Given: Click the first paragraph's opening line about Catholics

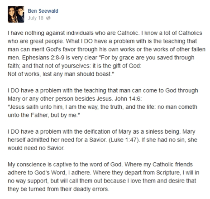Looking at the screenshot, I should pyautogui.click(x=105, y=33).
